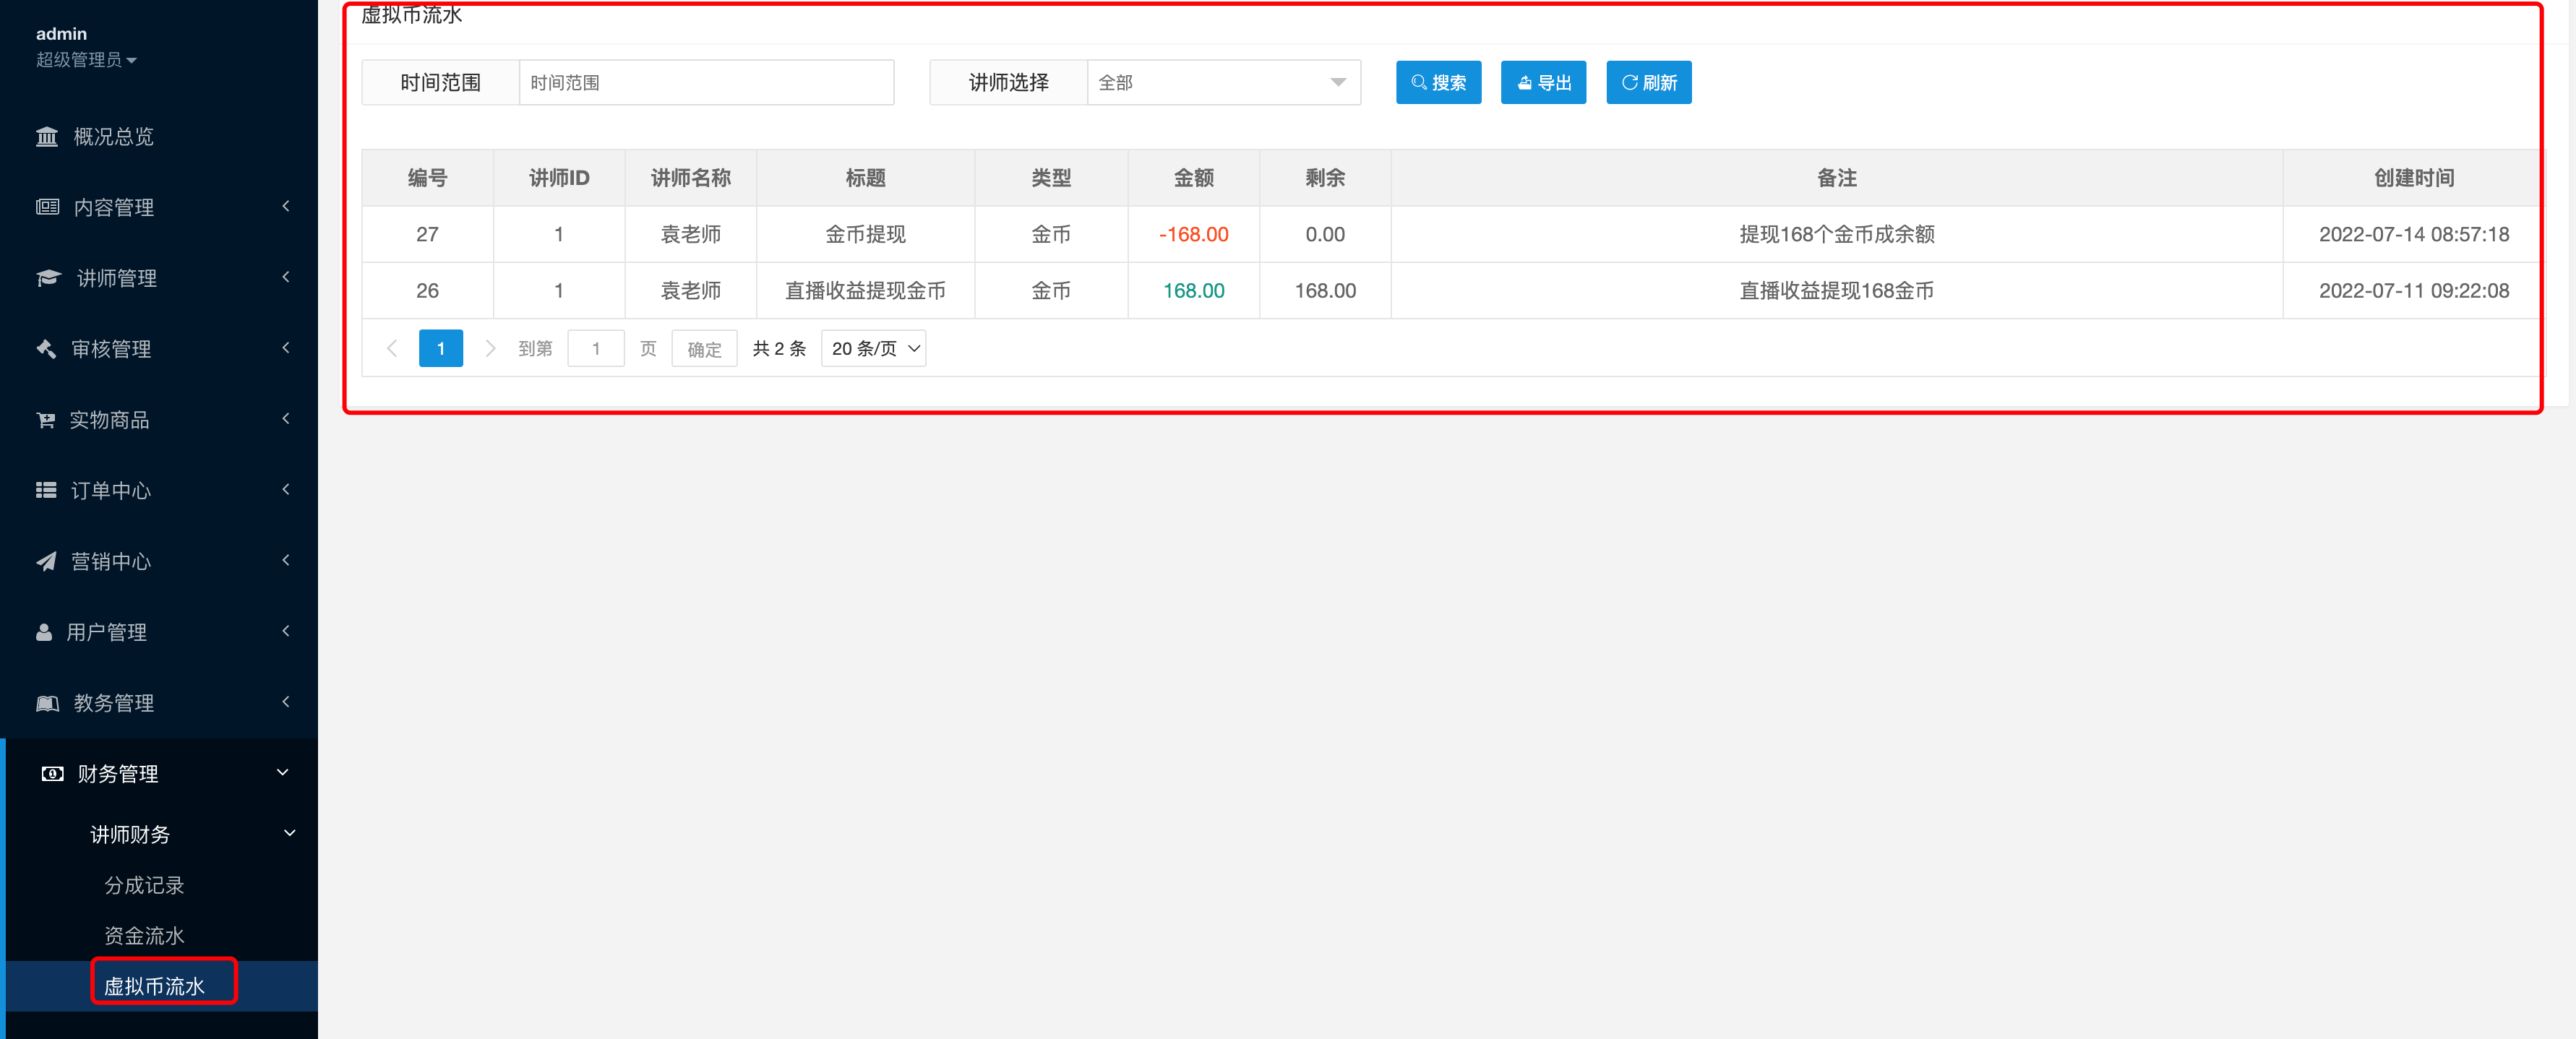Collapse the 财务管理 chevron
Screen dimensions: 2576x1039
[283, 773]
